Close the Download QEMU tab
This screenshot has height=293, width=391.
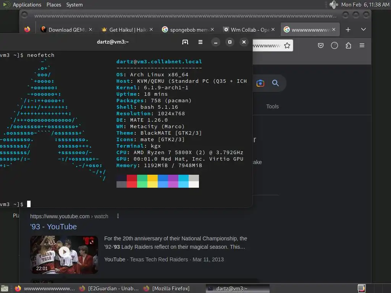[x=90, y=30]
